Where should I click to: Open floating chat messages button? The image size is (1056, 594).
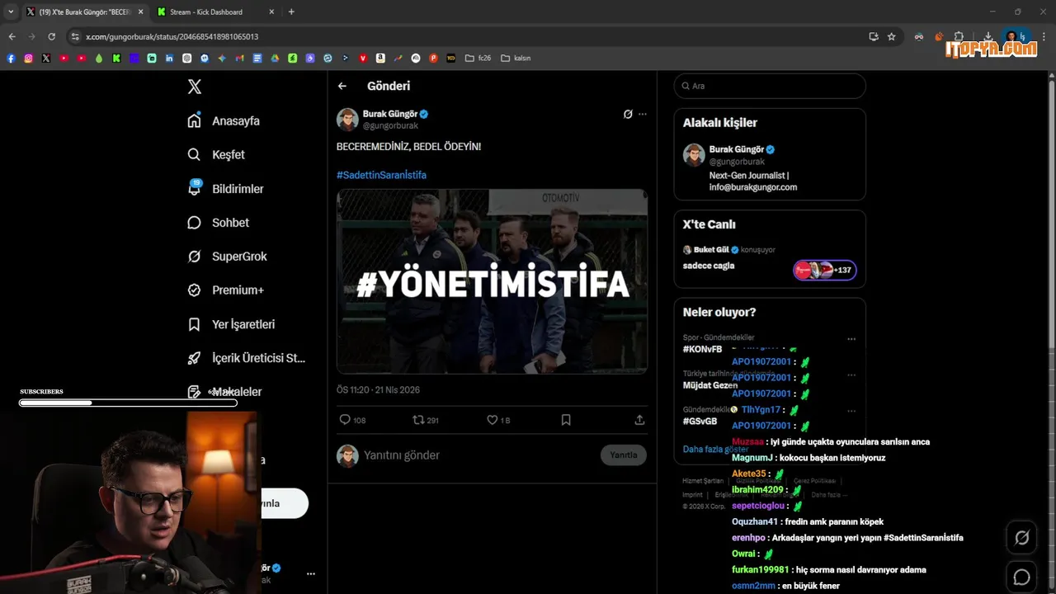click(x=1021, y=577)
